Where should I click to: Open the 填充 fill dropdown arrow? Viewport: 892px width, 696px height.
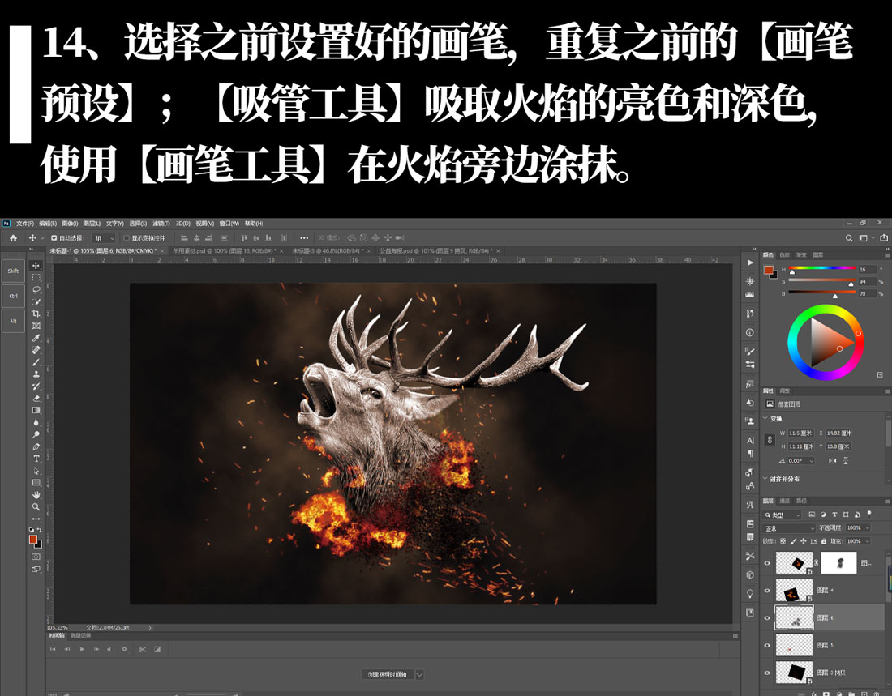tap(868, 541)
